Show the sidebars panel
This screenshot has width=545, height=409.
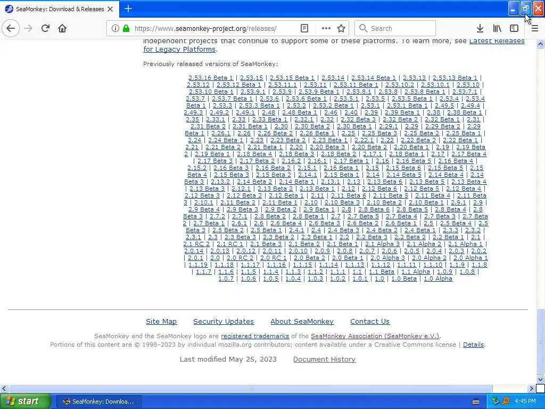pos(514,28)
